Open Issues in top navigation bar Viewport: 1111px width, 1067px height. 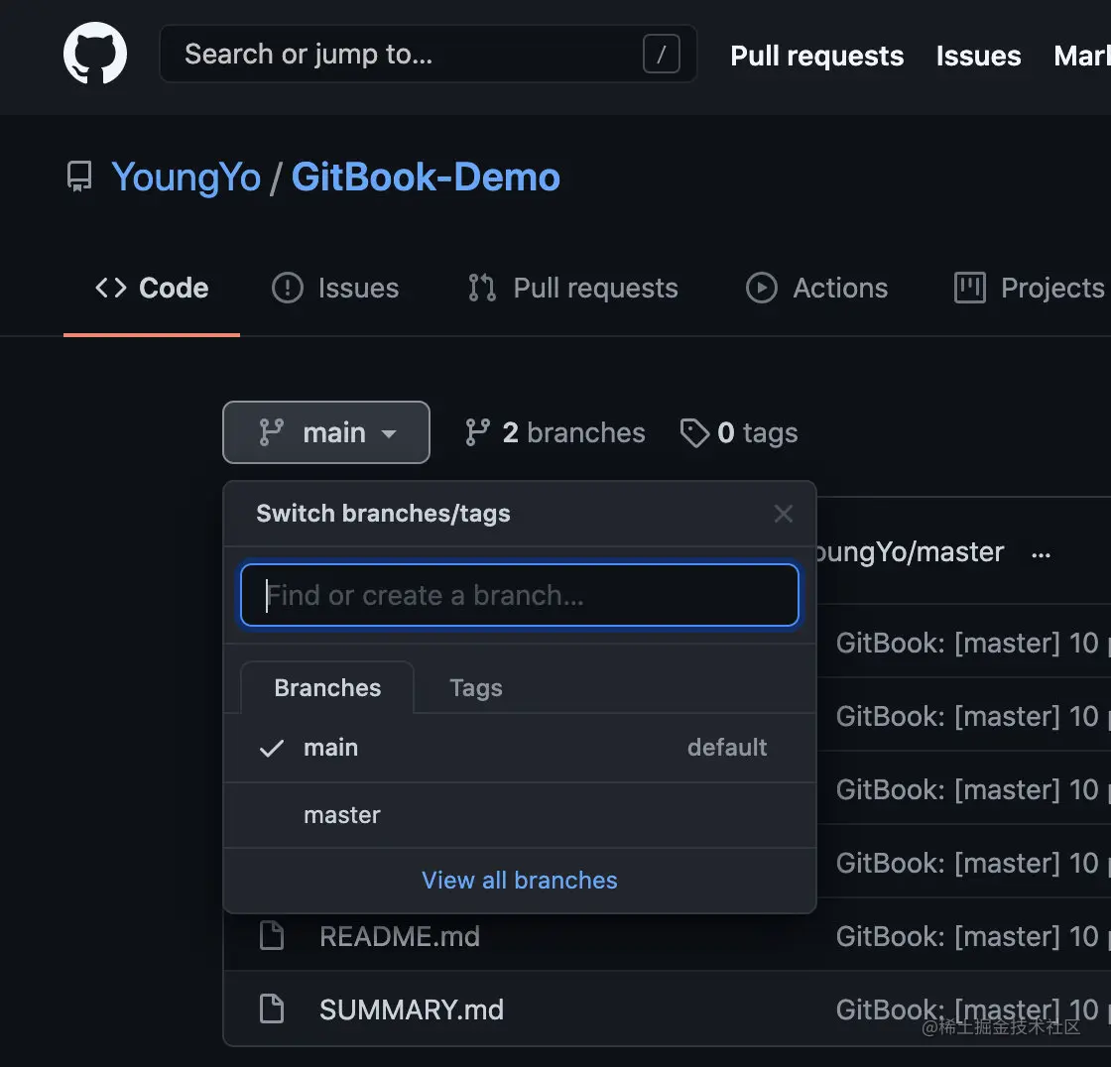[978, 56]
